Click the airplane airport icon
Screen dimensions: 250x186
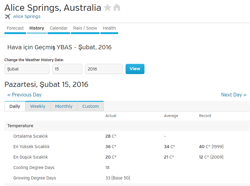tap(7, 16)
